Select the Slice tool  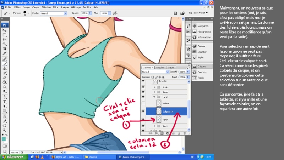[5, 53]
